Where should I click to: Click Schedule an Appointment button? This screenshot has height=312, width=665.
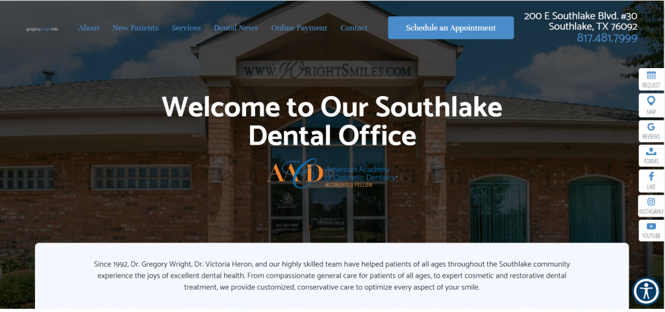pyautogui.click(x=451, y=28)
